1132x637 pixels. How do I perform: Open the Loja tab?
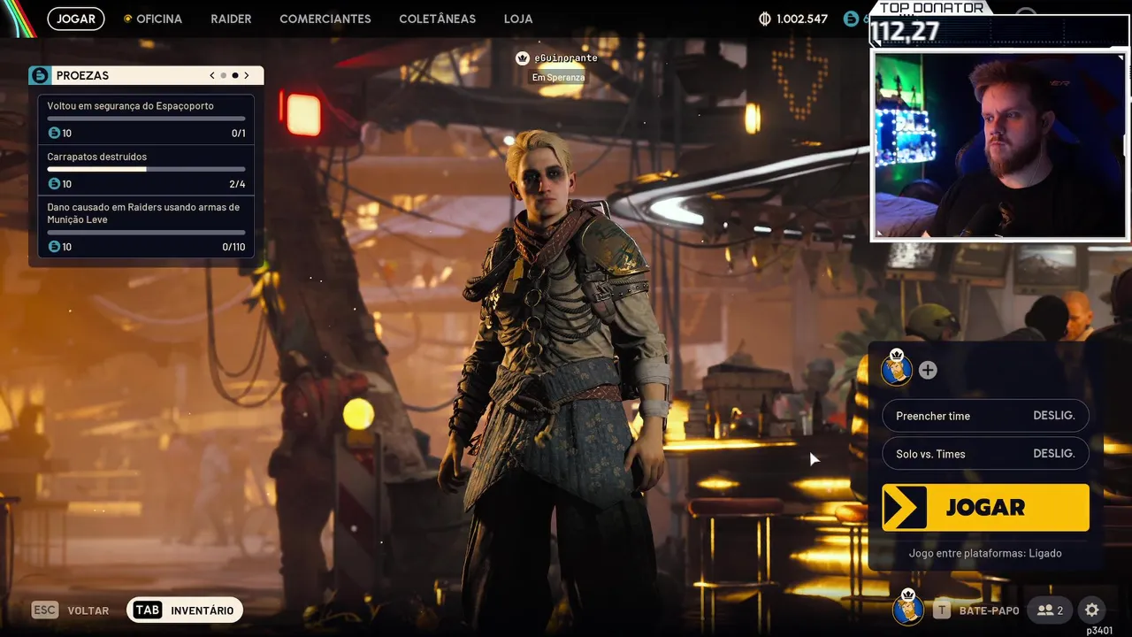point(518,19)
